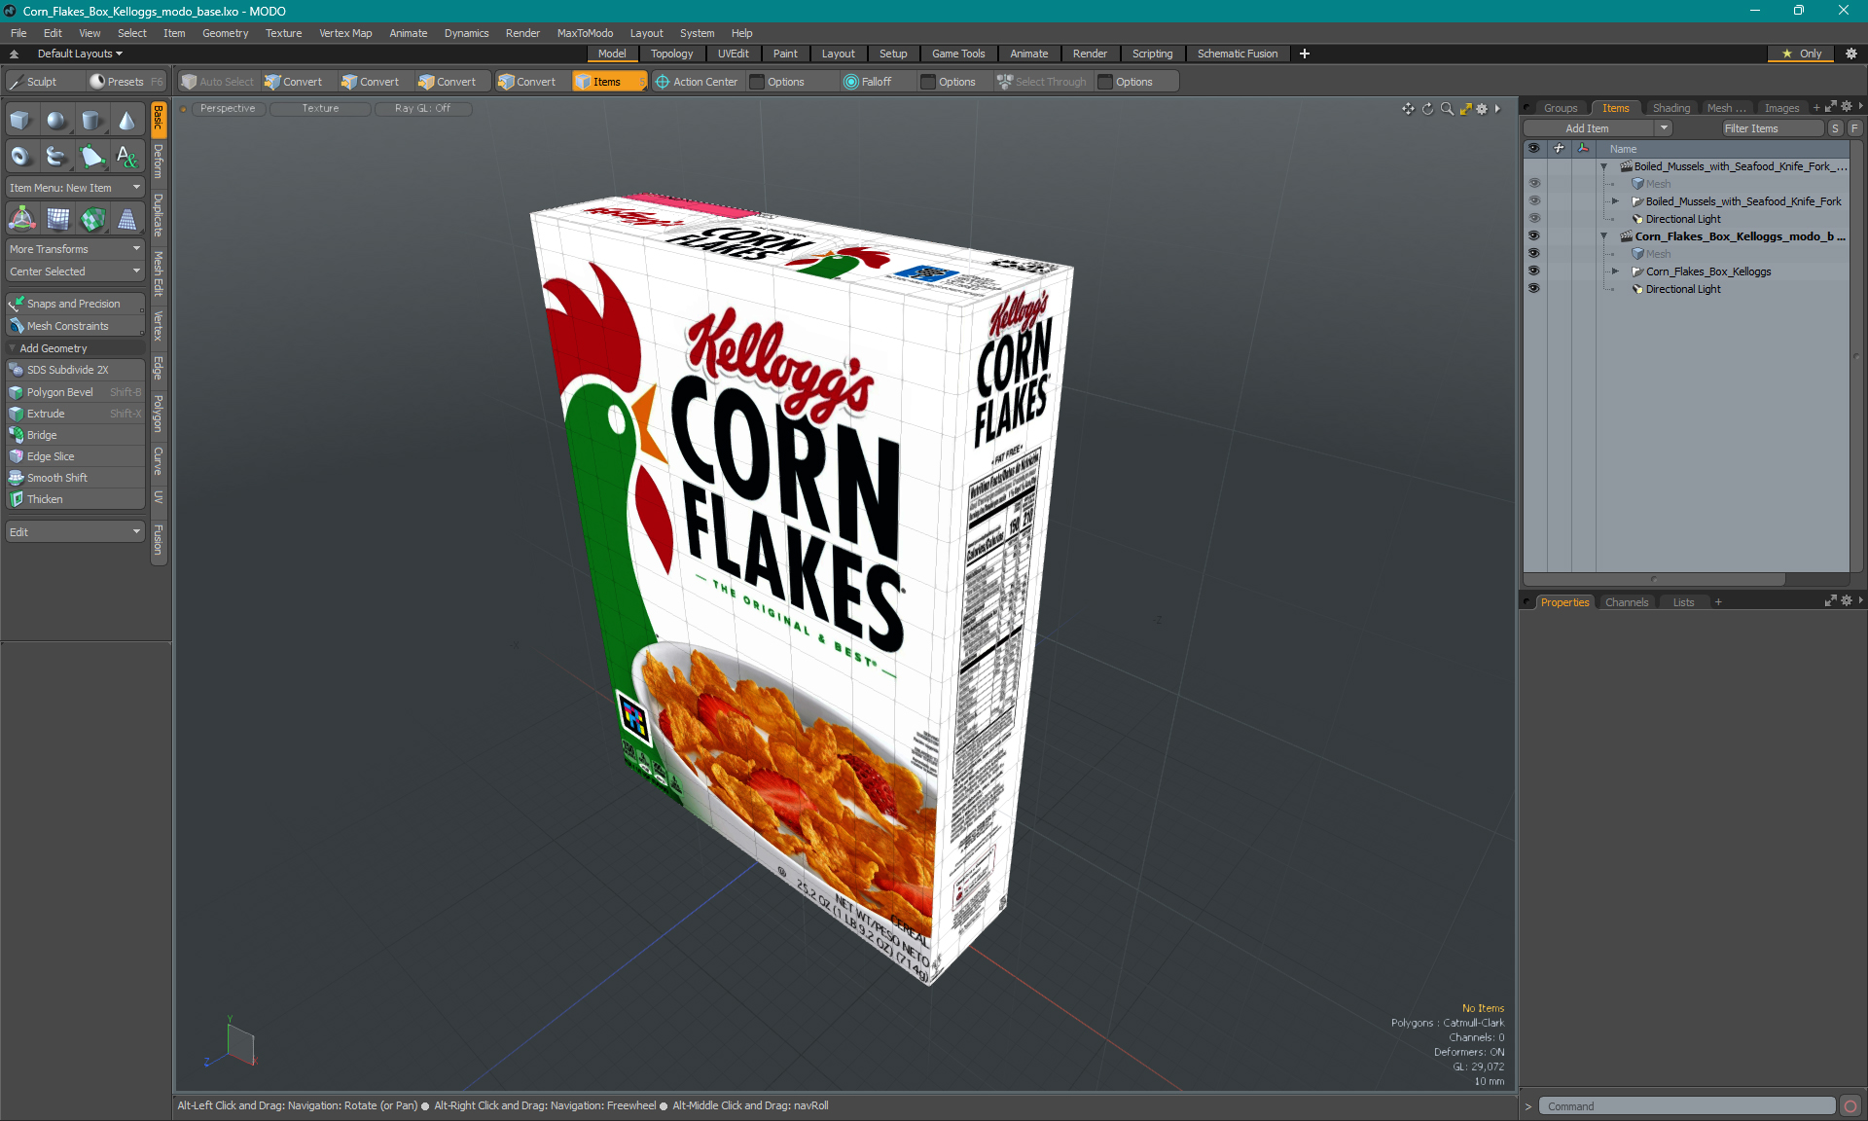
Task: Open the Center Selected dropdown
Action: 75,271
